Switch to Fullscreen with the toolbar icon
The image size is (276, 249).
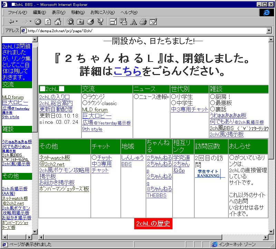point(113,22)
